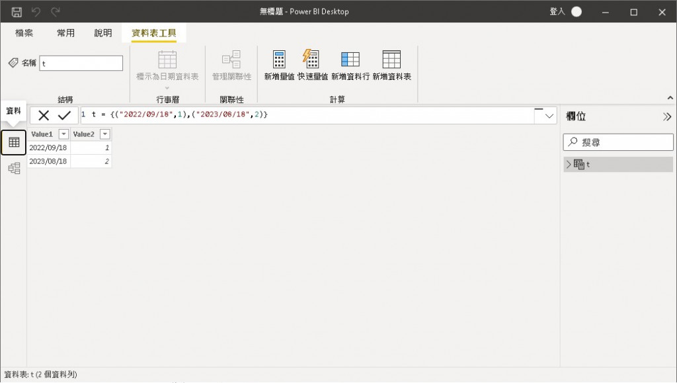Open the 檔案 menu tab
The width and height of the screenshot is (677, 383).
24,33
